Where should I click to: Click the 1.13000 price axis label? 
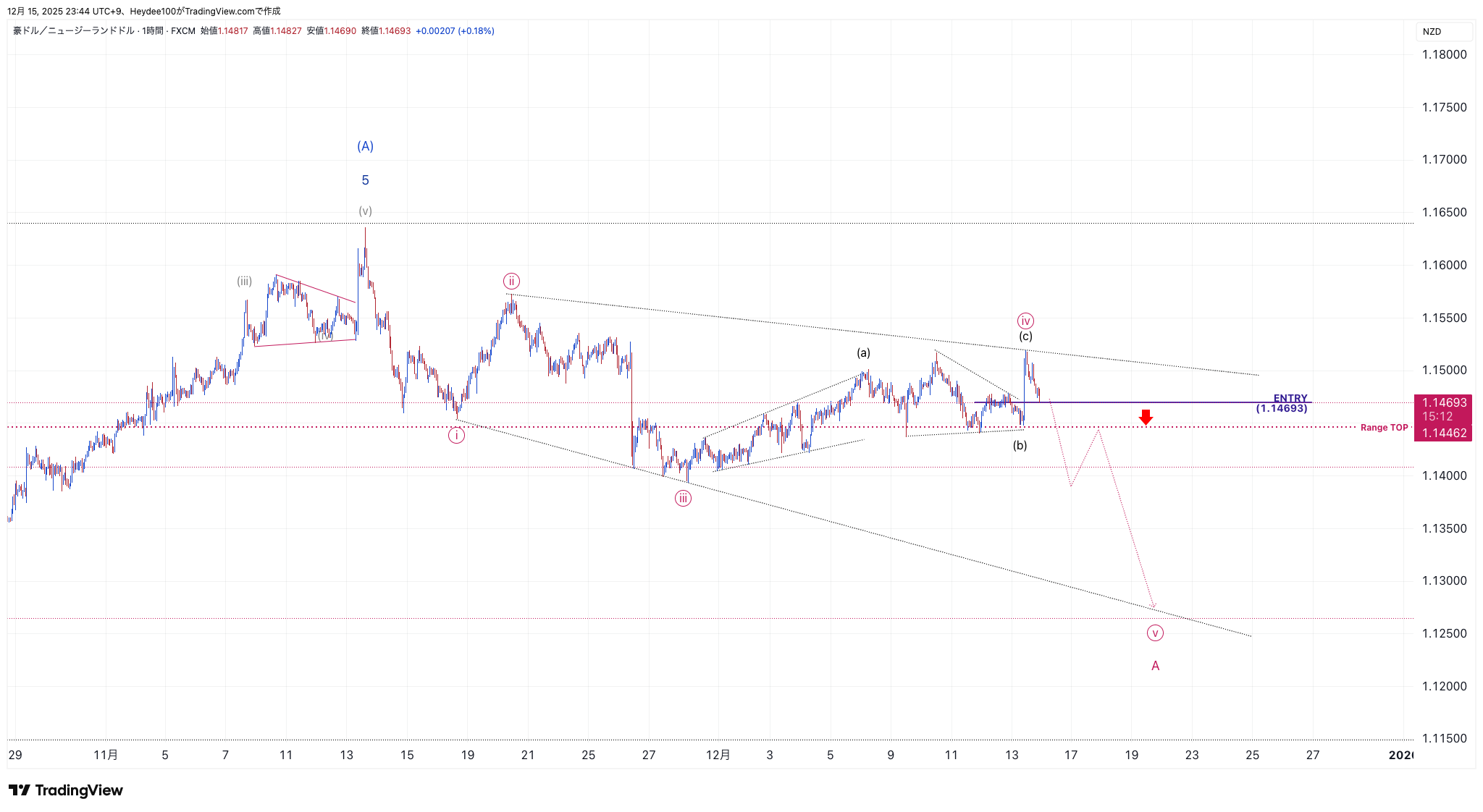pyautogui.click(x=1444, y=581)
